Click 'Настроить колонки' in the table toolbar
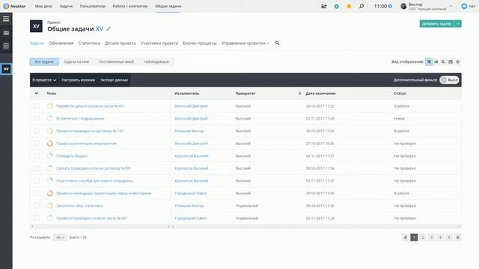 tap(78, 80)
